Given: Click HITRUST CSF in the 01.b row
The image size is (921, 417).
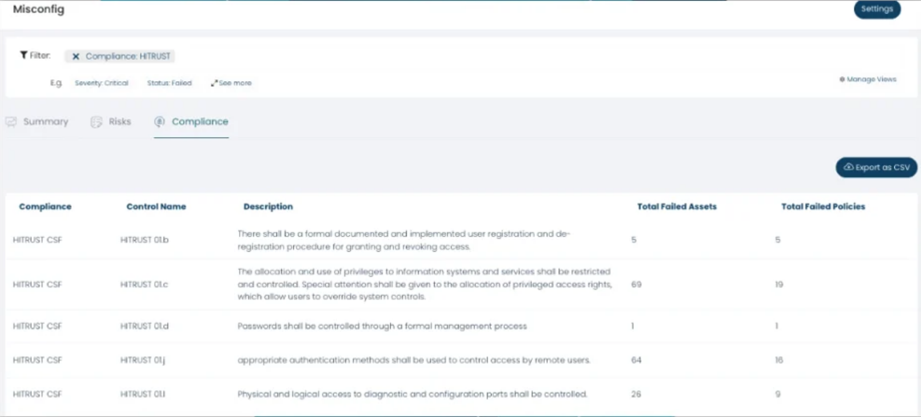Looking at the screenshot, I should point(37,240).
